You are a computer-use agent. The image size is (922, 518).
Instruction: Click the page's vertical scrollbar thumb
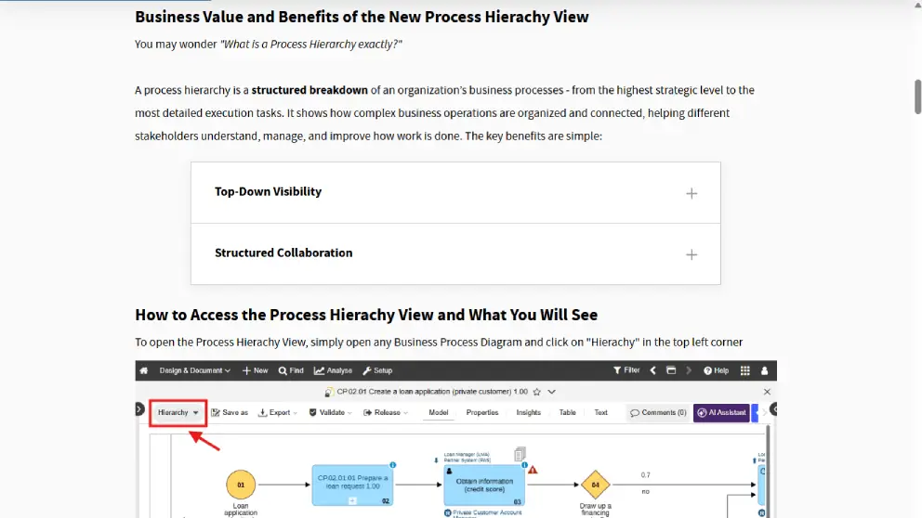(x=916, y=96)
